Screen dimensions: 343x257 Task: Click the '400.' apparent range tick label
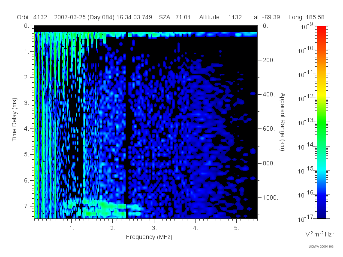click(x=269, y=94)
